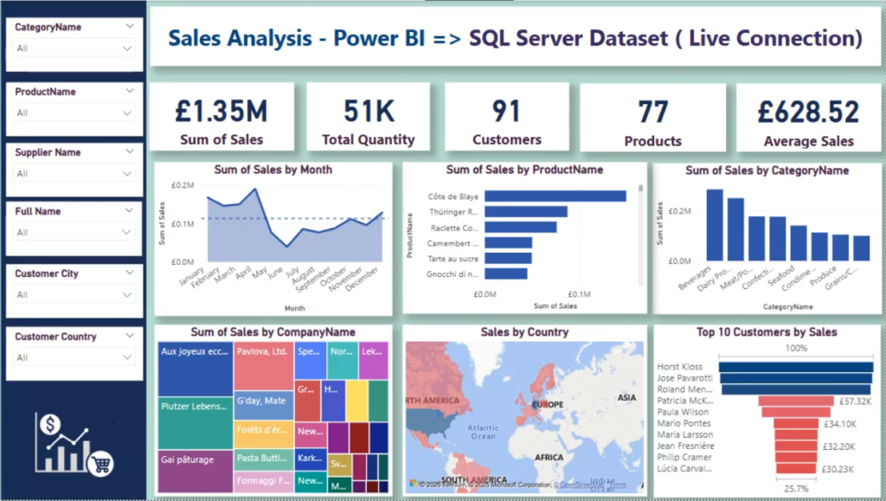
Task: Click the OpenStreetMap link on the map
Action: click(x=579, y=485)
